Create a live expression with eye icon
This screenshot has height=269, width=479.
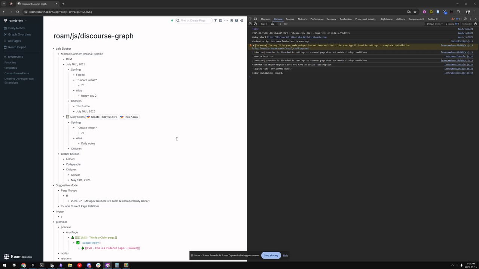point(272,24)
